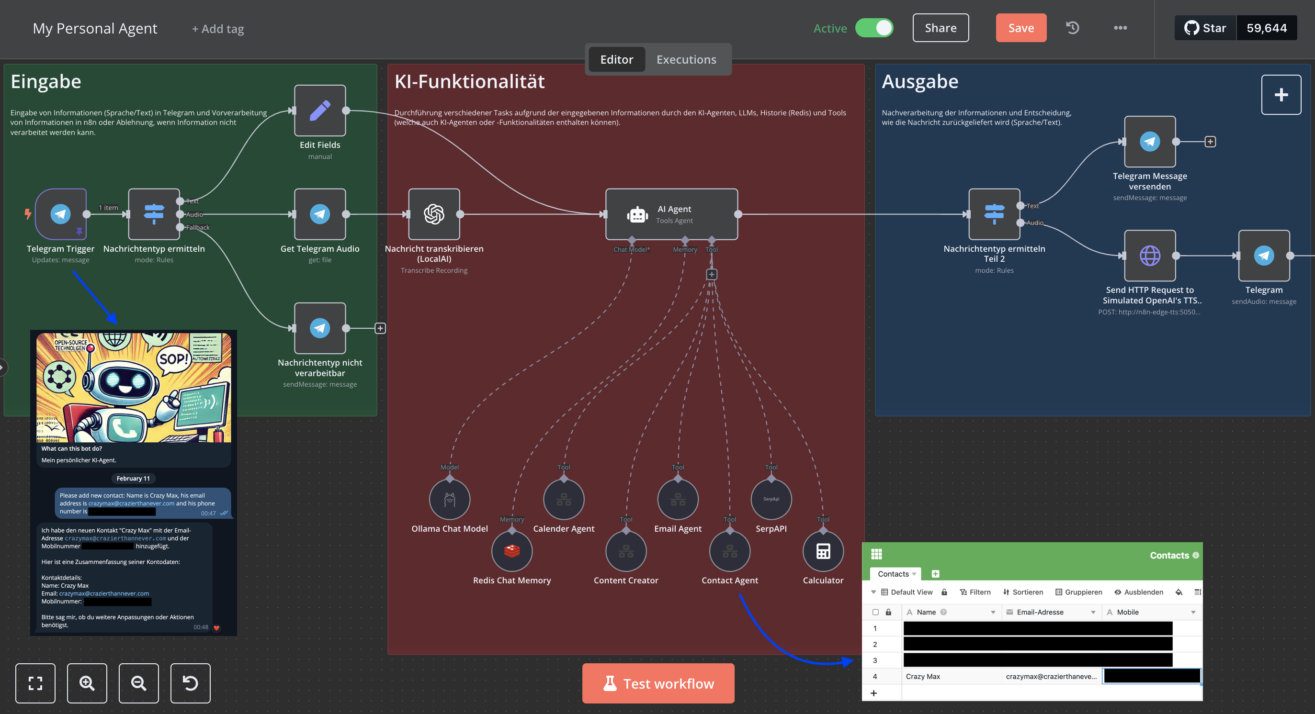Open the Calculator tool node

823,551
